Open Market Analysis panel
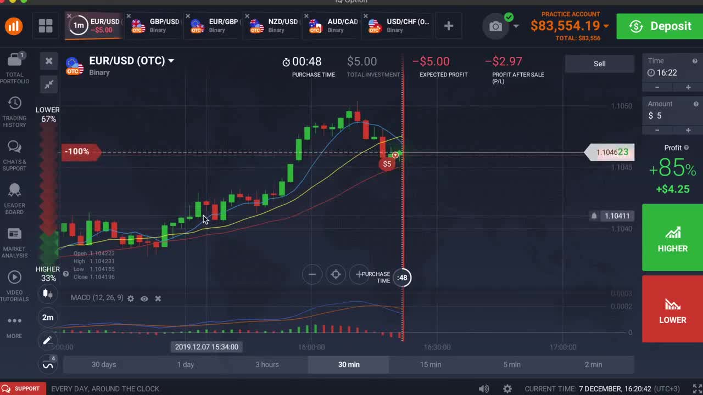 click(x=14, y=243)
